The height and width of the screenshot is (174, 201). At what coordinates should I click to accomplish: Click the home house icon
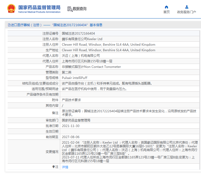[x=166, y=7]
